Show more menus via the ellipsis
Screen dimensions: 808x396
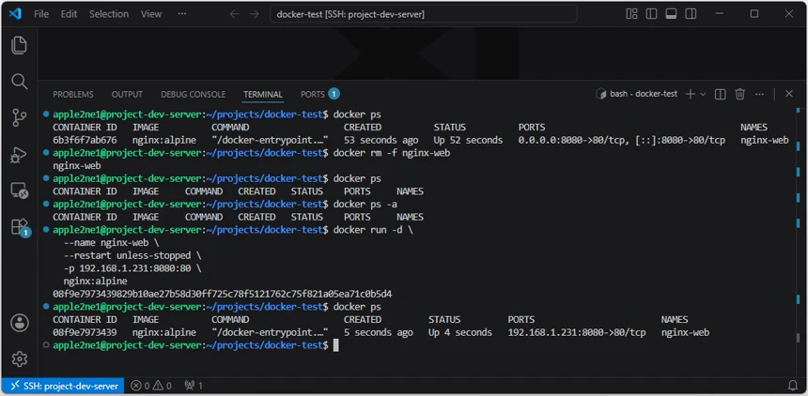point(182,14)
